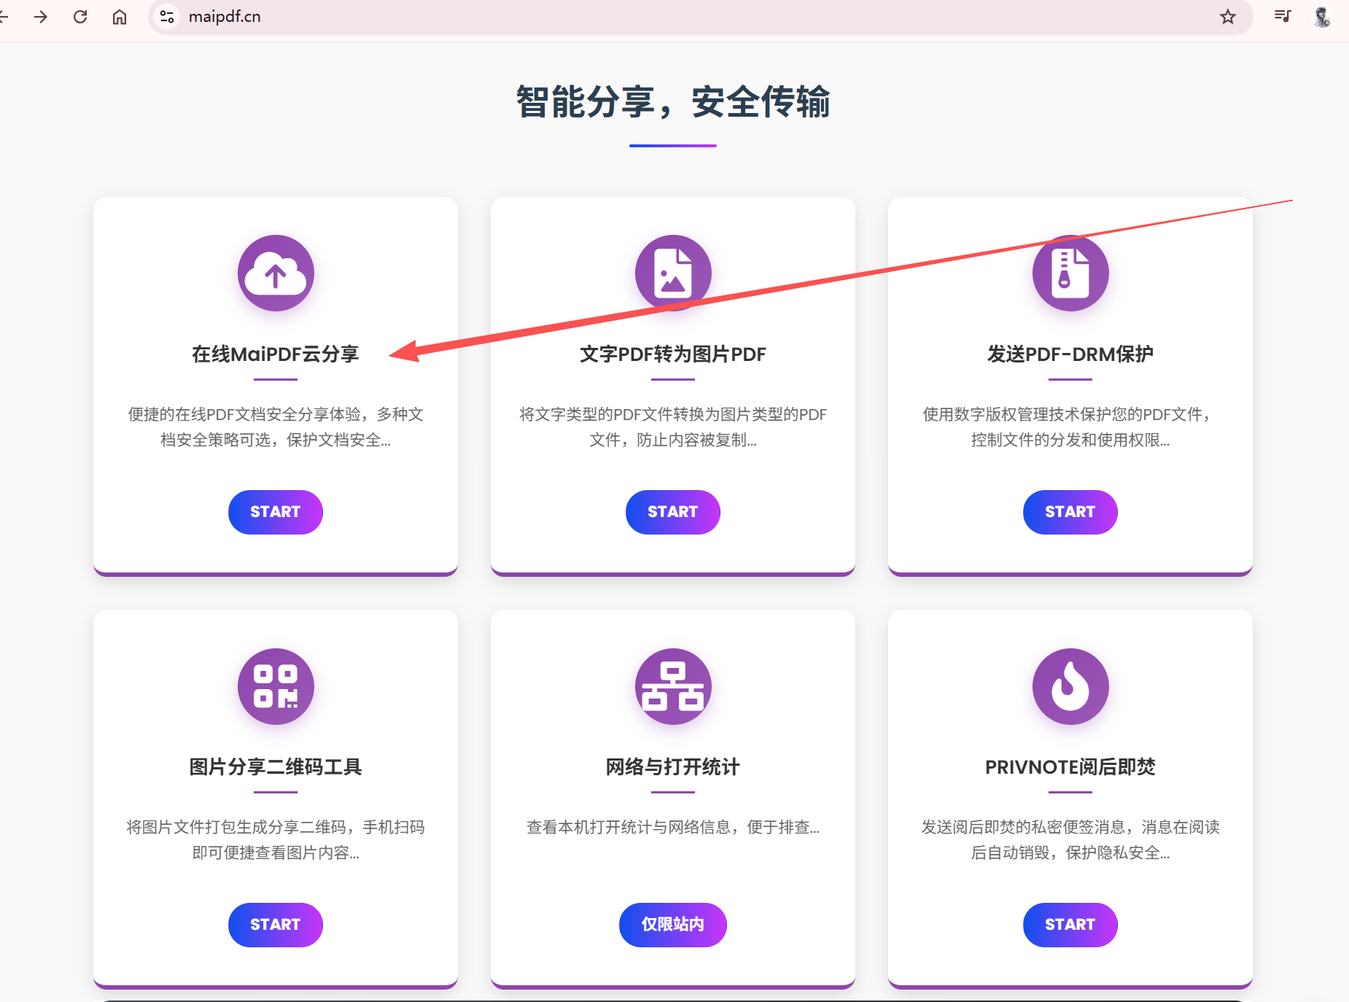Click the QR code icon on 图片分享二维码工具 card
This screenshot has width=1349, height=1002.
[x=275, y=686]
